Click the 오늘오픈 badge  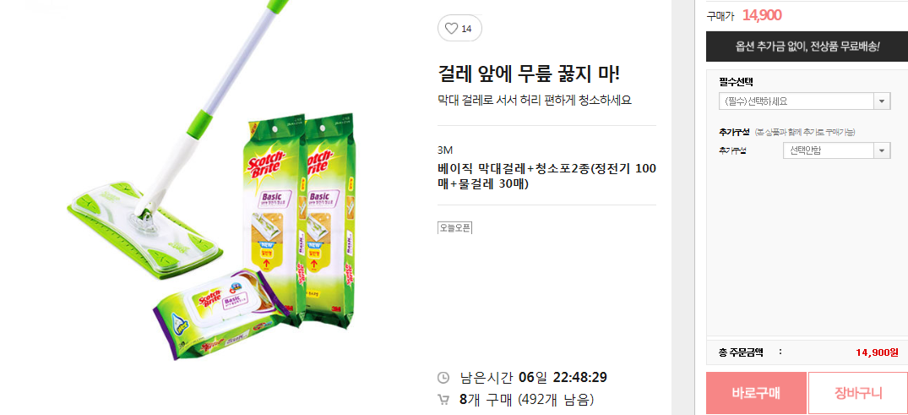pos(455,227)
